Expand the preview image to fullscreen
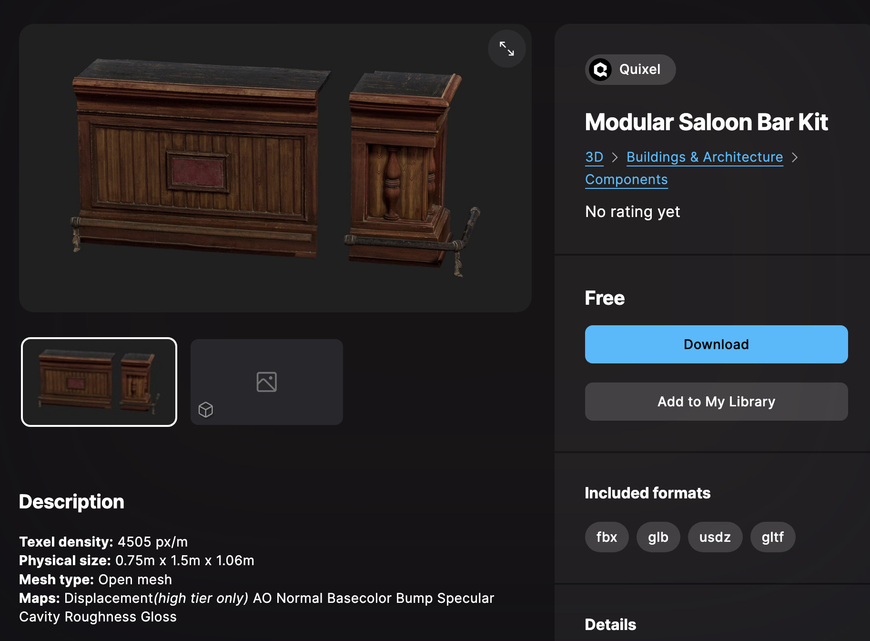Screen dimensions: 870x641 tap(506, 49)
